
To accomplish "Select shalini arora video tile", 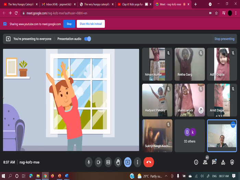I will click(x=190, y=100).
